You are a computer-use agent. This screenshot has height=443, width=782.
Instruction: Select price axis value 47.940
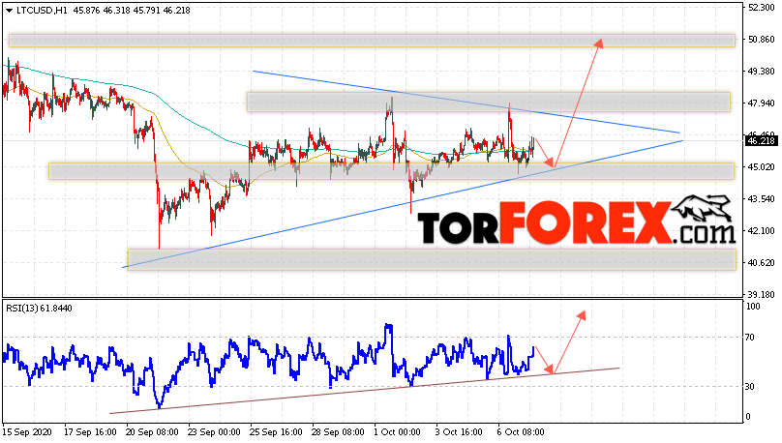tap(761, 103)
